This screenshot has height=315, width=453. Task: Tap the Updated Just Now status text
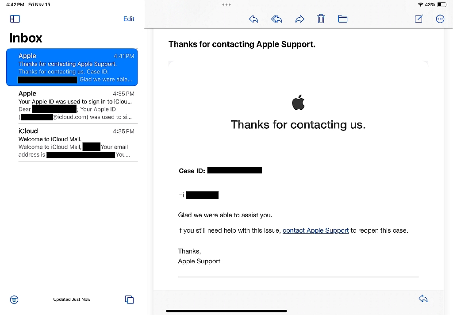72,300
